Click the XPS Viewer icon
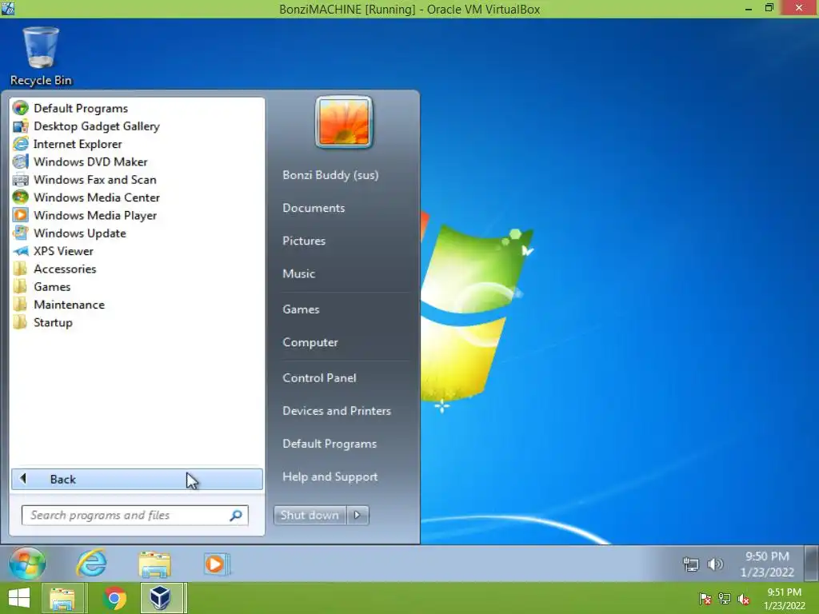Image resolution: width=819 pixels, height=614 pixels. point(20,251)
